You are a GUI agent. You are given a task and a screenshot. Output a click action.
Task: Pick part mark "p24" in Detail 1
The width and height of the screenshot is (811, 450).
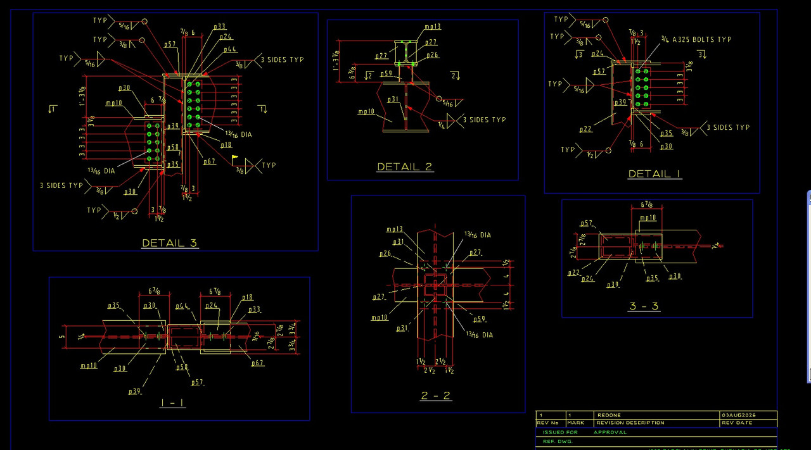[x=597, y=54]
